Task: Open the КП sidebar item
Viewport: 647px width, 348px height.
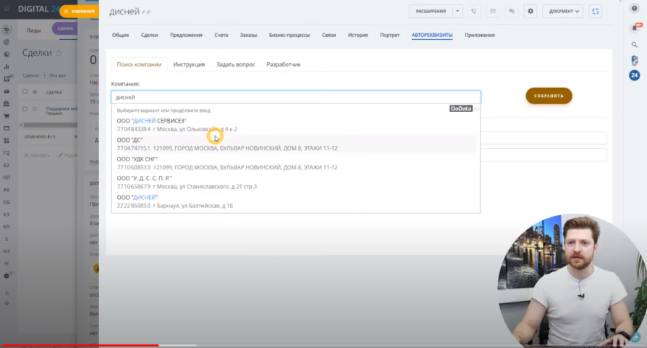Action: coord(7,226)
